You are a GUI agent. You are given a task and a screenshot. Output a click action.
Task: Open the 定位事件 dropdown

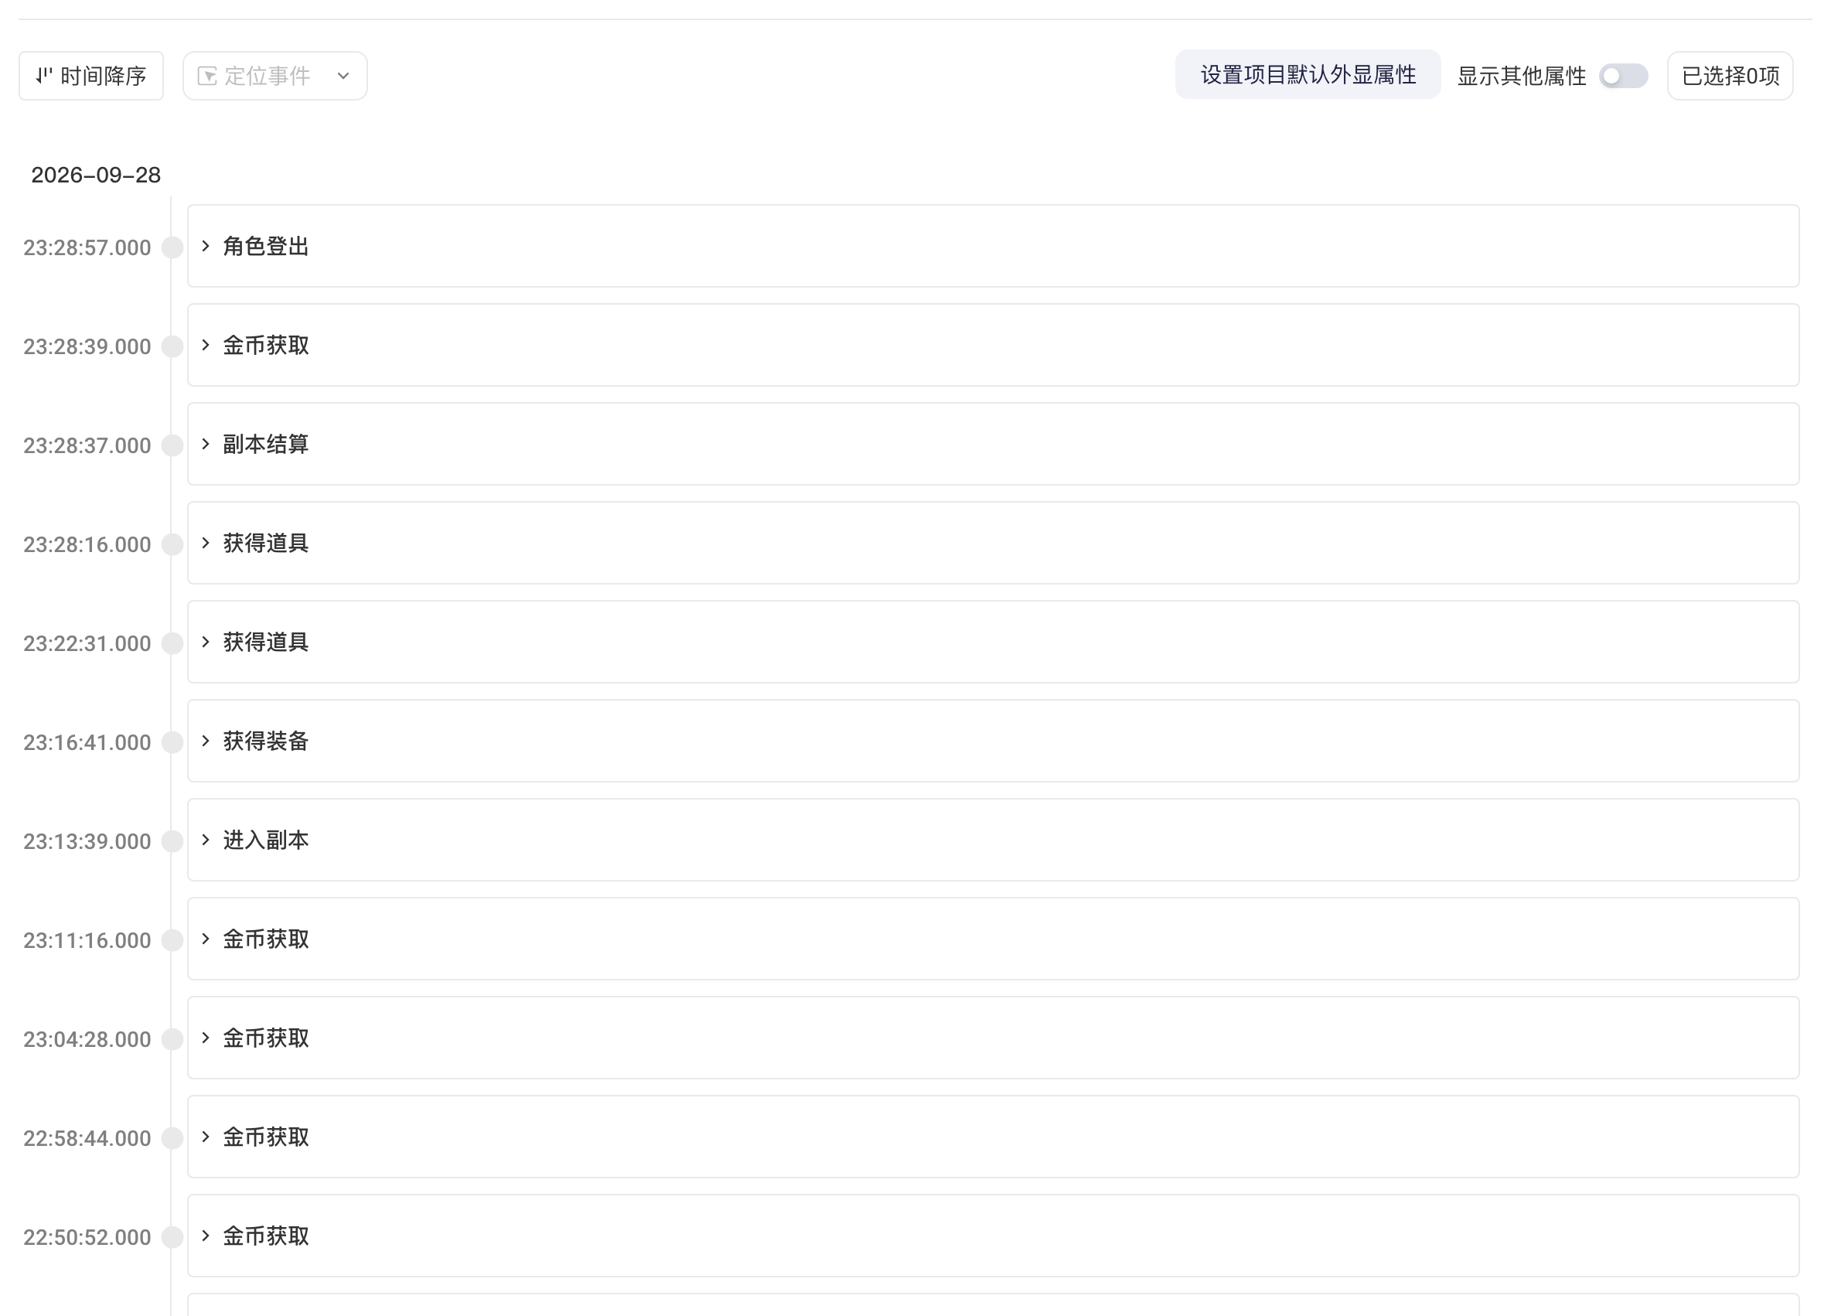[x=275, y=76]
